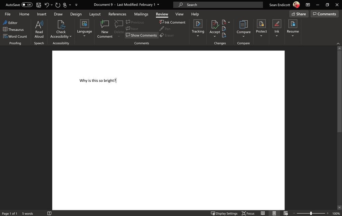Toggle Show Comments in ribbon
342x216 pixels.
(x=141, y=35)
